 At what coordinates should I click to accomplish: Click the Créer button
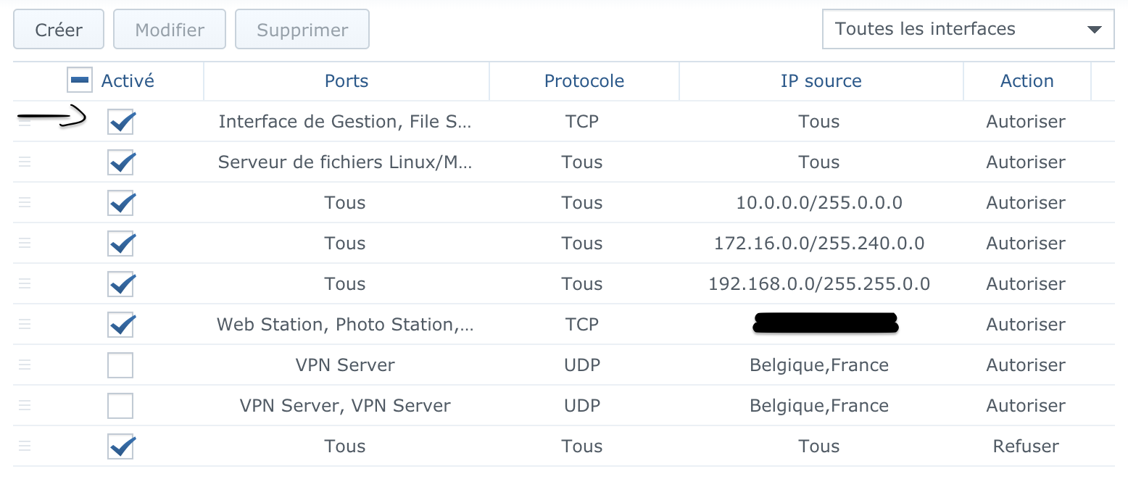pos(59,30)
